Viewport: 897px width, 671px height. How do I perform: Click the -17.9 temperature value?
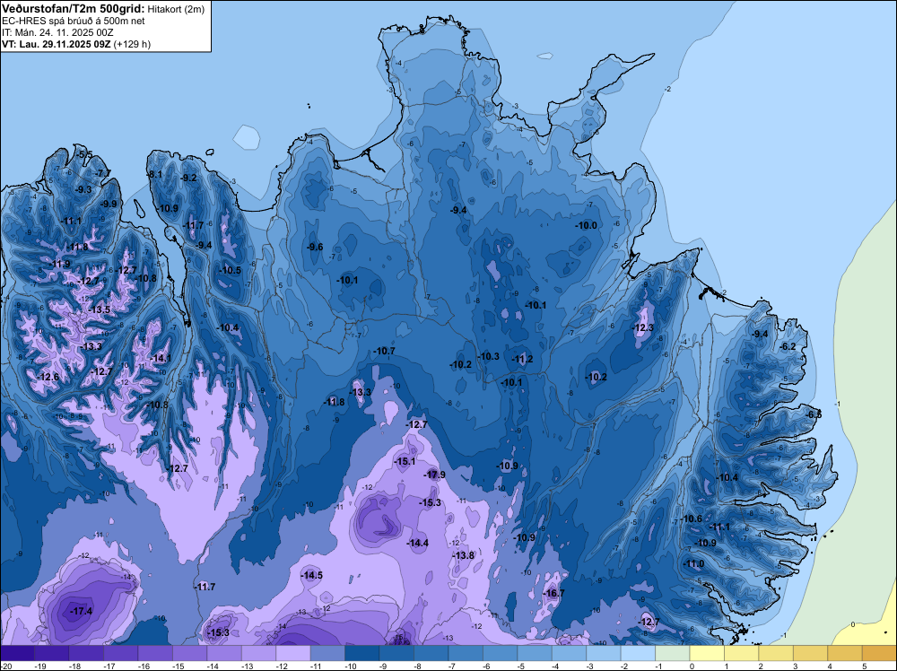(x=434, y=475)
